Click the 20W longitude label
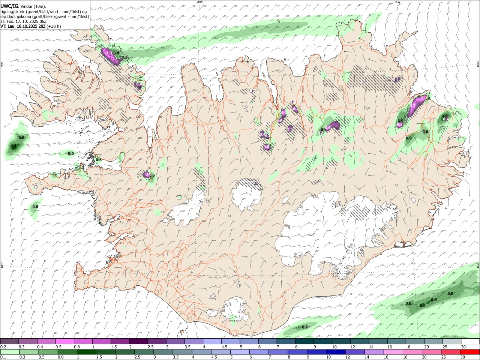 (x=199, y=2)
